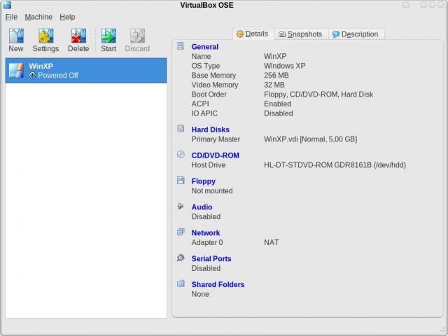Open the Serial Ports settings link
Screen dimensions: 448x336
click(211, 258)
